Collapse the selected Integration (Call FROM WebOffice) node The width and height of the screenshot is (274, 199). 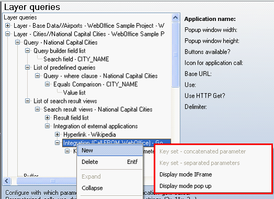pyautogui.click(x=57, y=143)
